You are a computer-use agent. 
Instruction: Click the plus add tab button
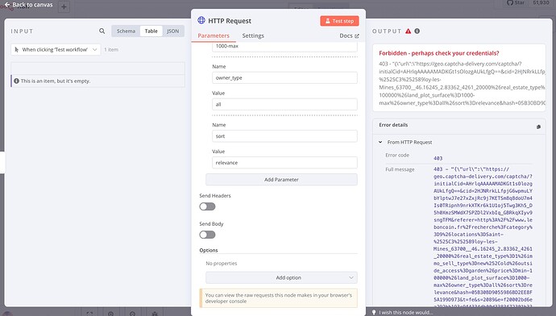click(64, 6)
